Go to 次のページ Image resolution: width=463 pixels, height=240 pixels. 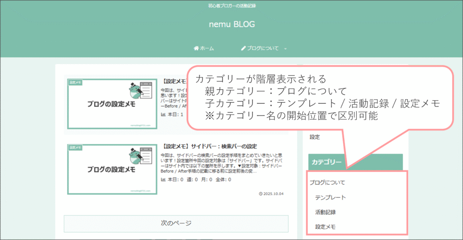[176, 223]
